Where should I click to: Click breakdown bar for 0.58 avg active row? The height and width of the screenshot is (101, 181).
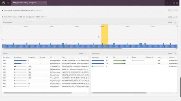tap(20, 63)
